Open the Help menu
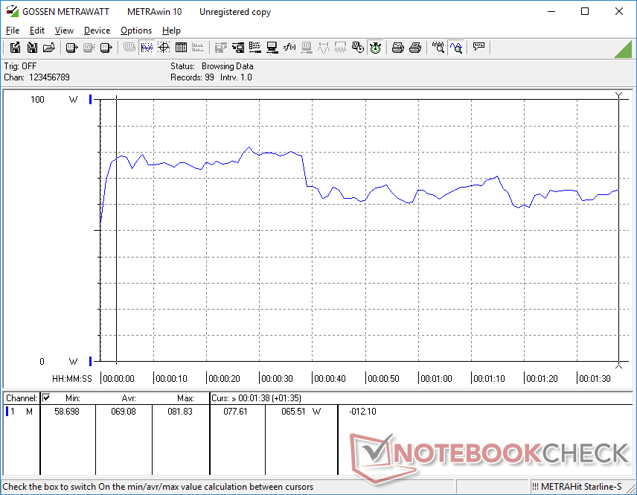This screenshot has height=495, width=637. pyautogui.click(x=171, y=31)
